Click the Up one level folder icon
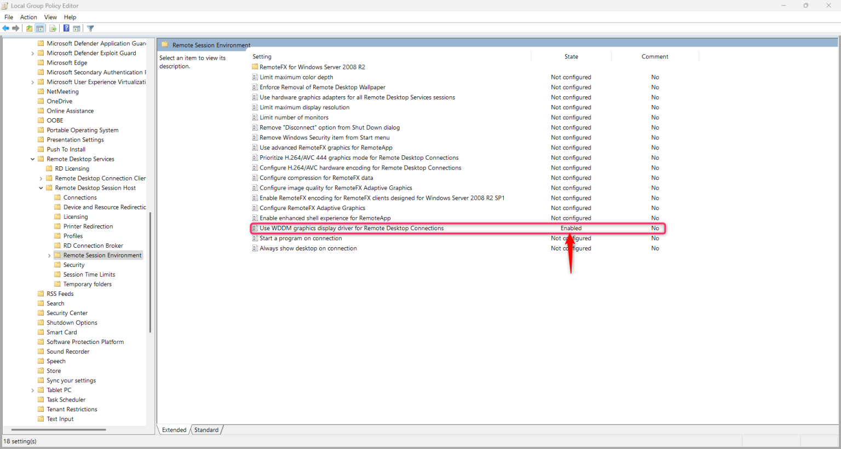The image size is (841, 449). (29, 28)
